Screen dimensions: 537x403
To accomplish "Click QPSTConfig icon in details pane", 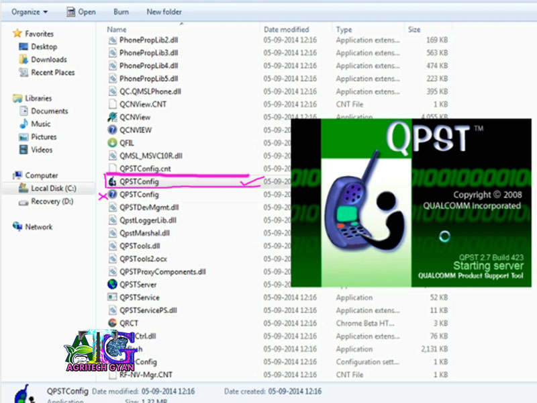I will [x=24, y=394].
